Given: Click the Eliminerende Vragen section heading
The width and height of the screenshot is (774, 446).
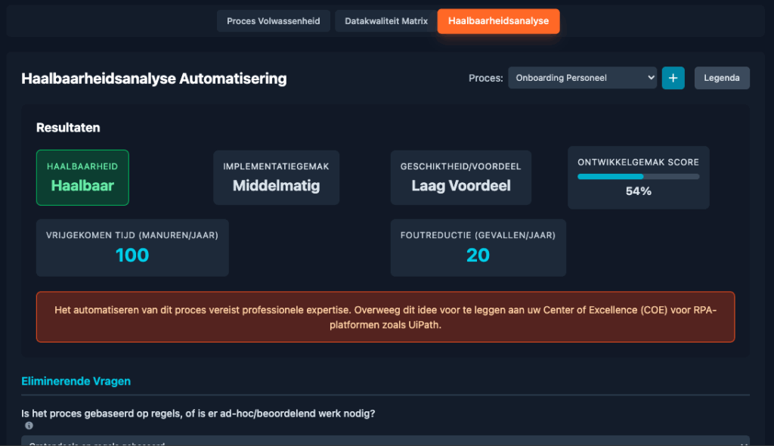Looking at the screenshot, I should coord(76,381).
